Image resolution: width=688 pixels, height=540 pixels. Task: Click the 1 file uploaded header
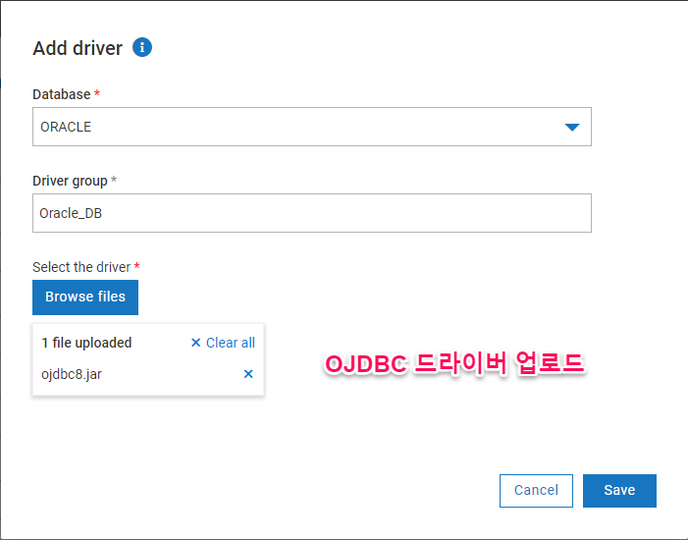tap(86, 343)
